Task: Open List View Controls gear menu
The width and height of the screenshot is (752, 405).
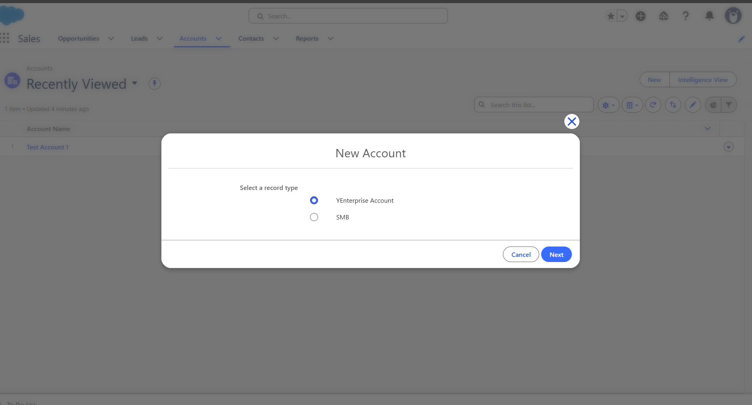Action: click(609, 105)
